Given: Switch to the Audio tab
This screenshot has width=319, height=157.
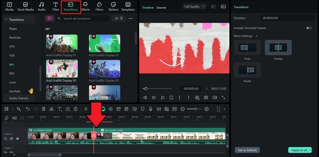Looking at the screenshot, I should (x=41, y=7).
